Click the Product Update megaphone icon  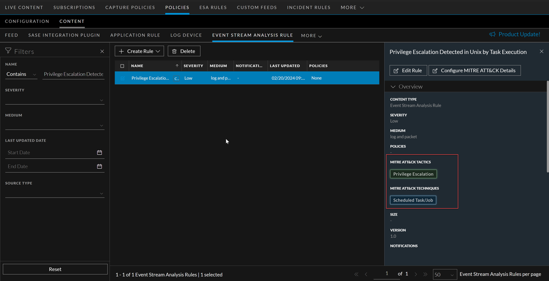pos(492,34)
